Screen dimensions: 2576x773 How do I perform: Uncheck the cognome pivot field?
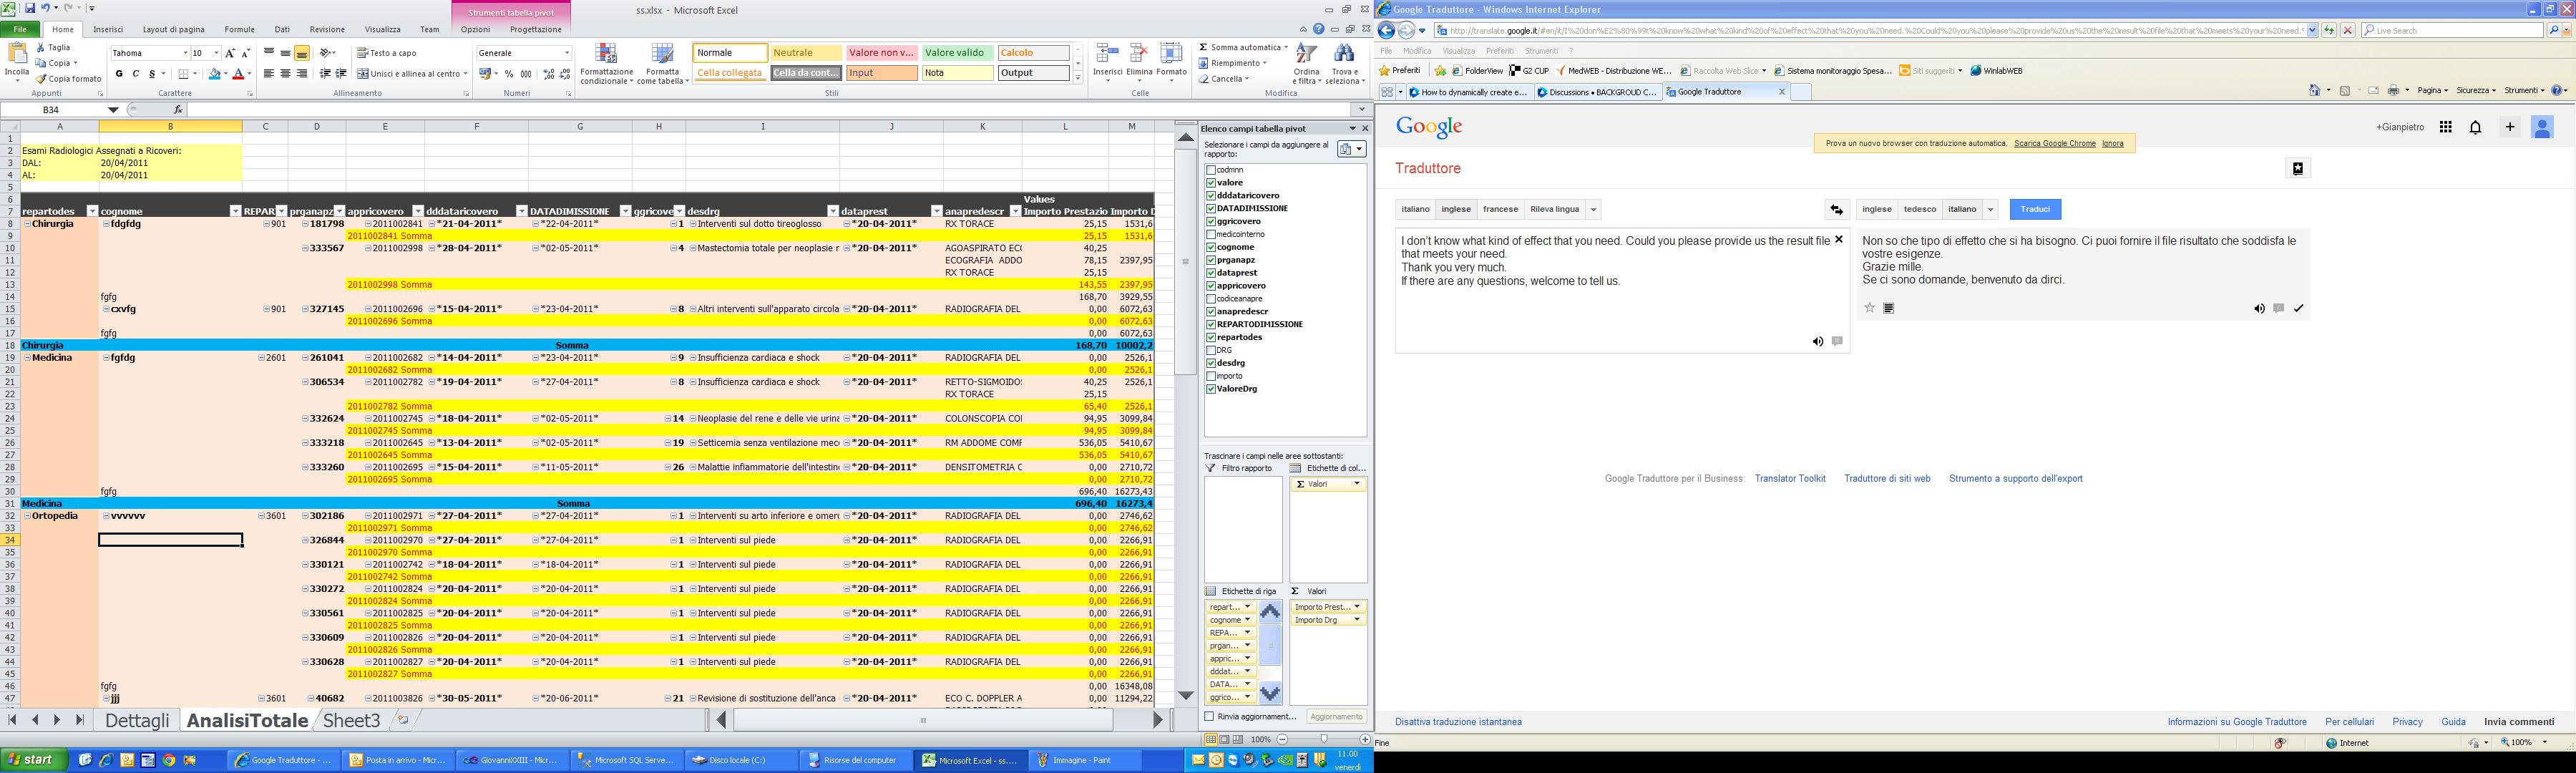coord(1211,247)
